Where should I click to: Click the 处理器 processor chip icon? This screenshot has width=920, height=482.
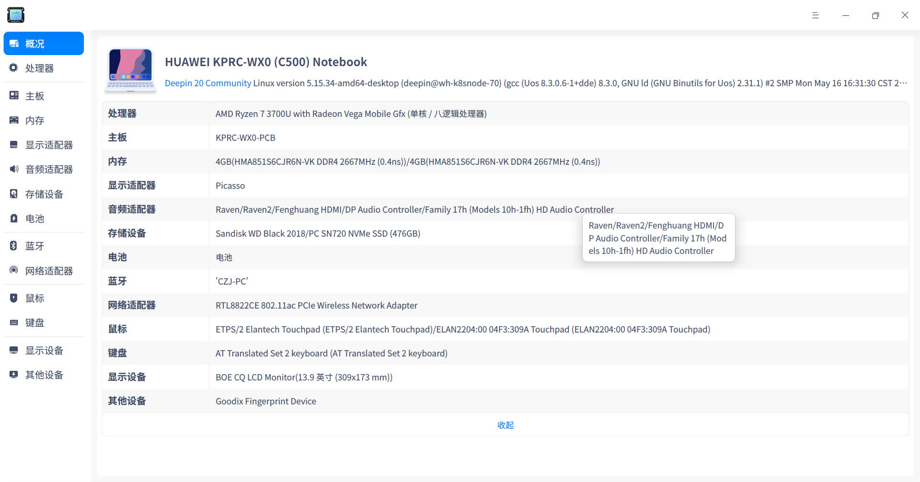pyautogui.click(x=14, y=68)
